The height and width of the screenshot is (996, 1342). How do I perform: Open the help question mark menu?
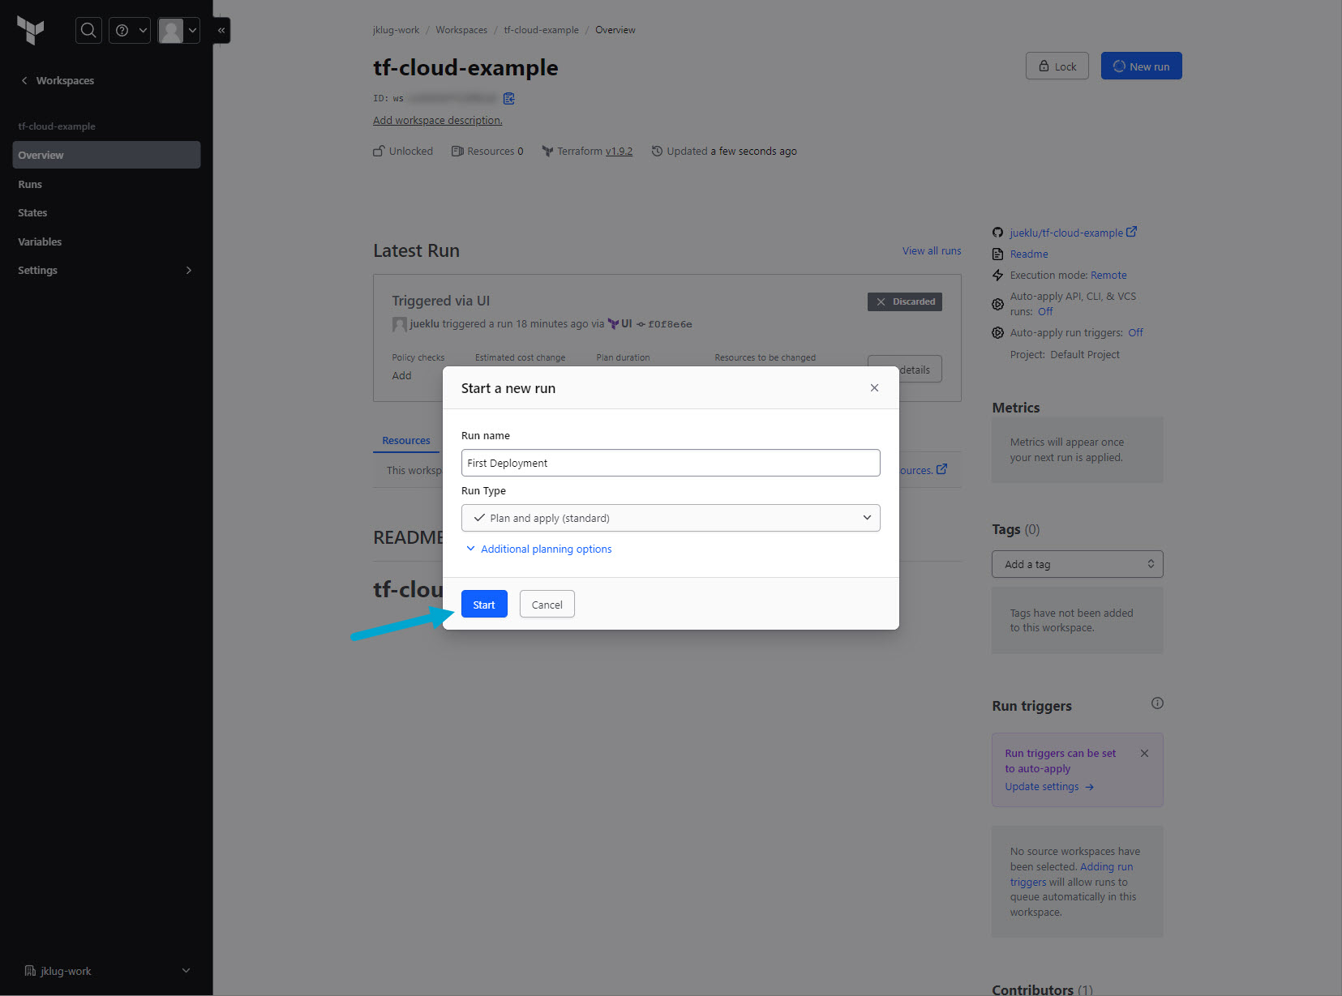[130, 31]
